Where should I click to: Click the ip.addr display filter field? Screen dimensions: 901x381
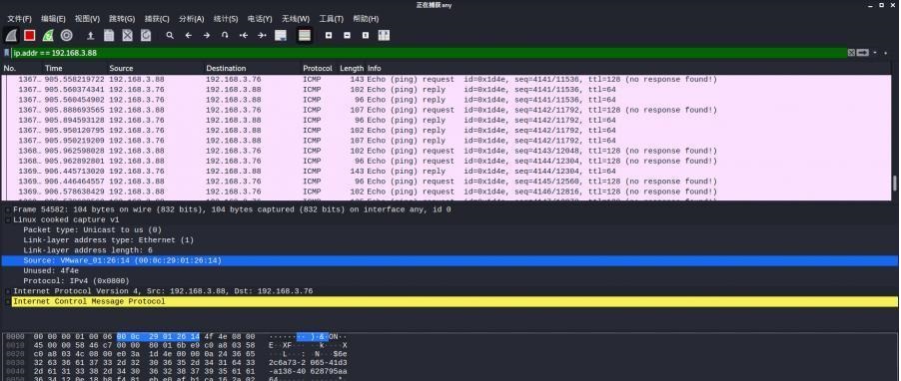[x=429, y=53]
